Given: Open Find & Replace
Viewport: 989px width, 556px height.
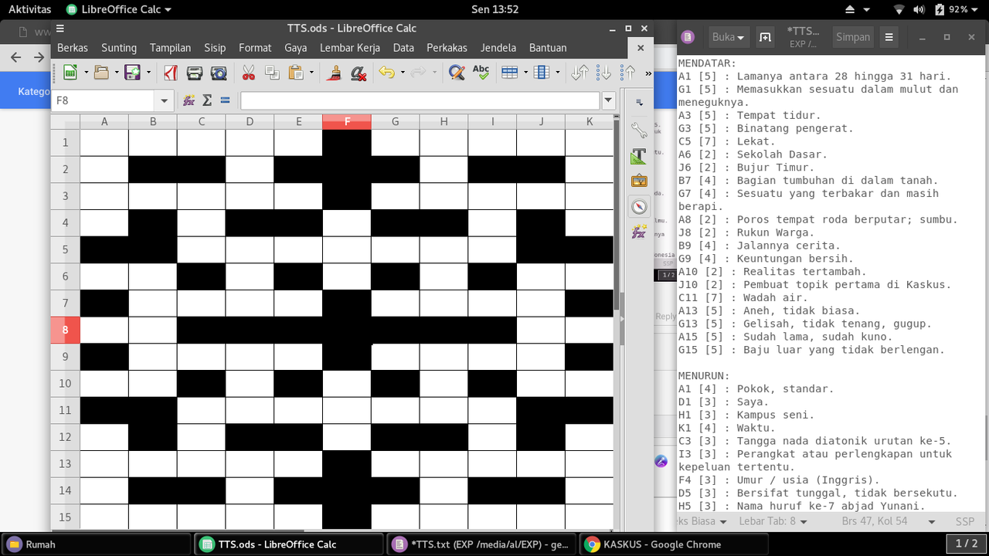Looking at the screenshot, I should (457, 73).
